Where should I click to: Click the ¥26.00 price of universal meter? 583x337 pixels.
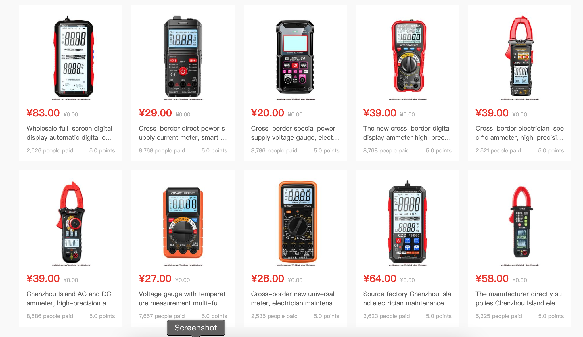(267, 278)
